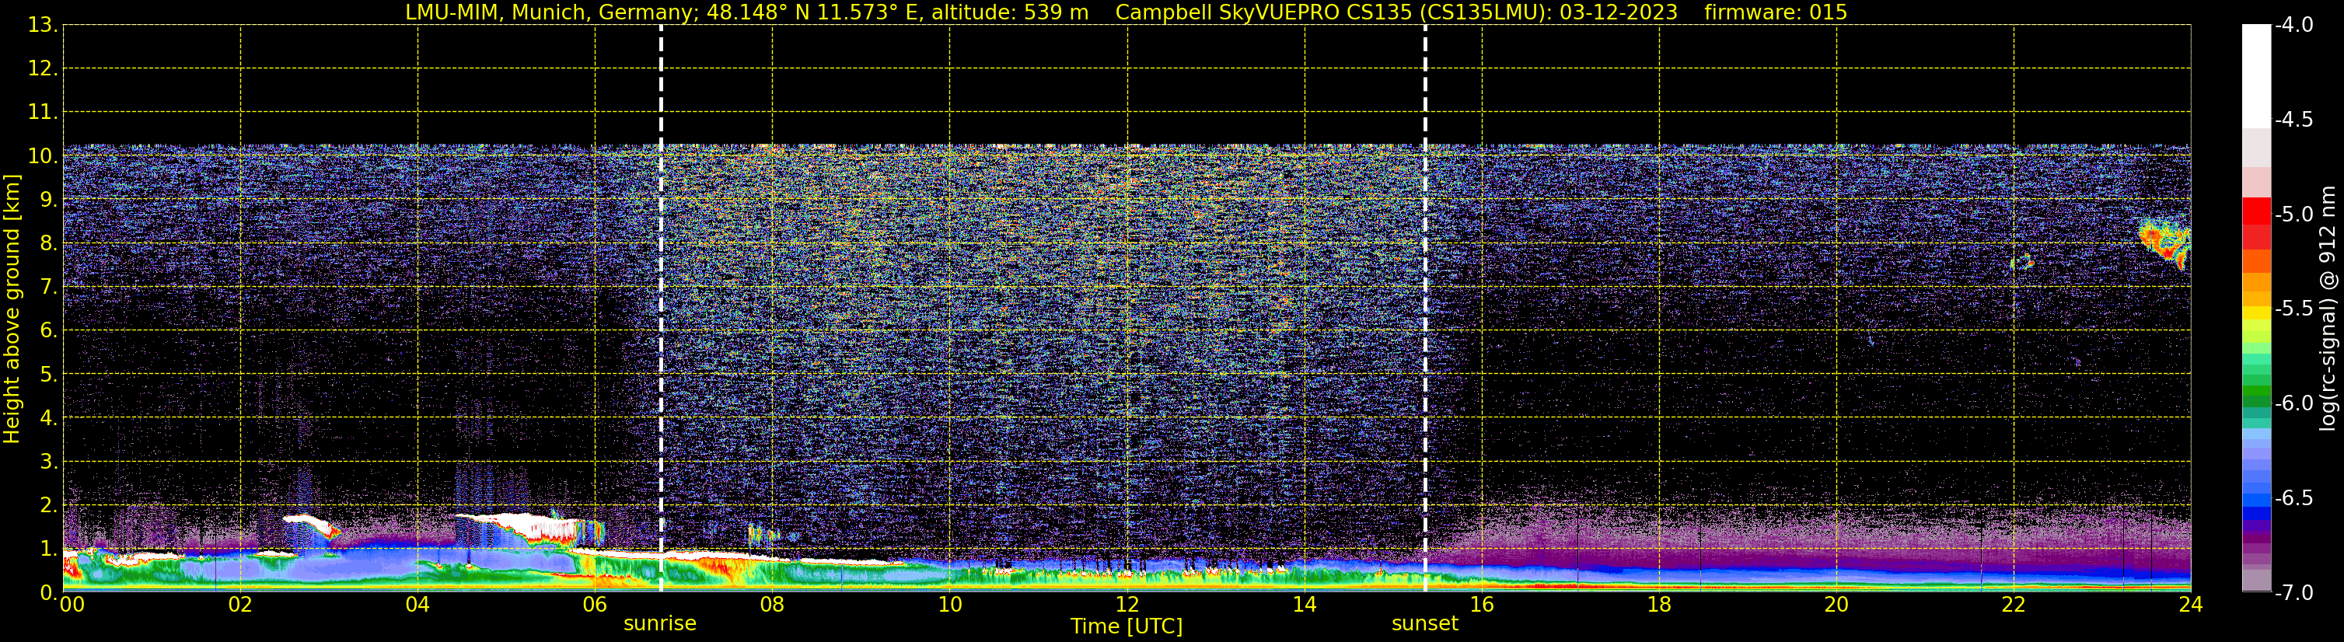Screen dimensions: 2344x642
Task: Click the 'Height above ground [km]' axis label
Action: tap(12, 309)
